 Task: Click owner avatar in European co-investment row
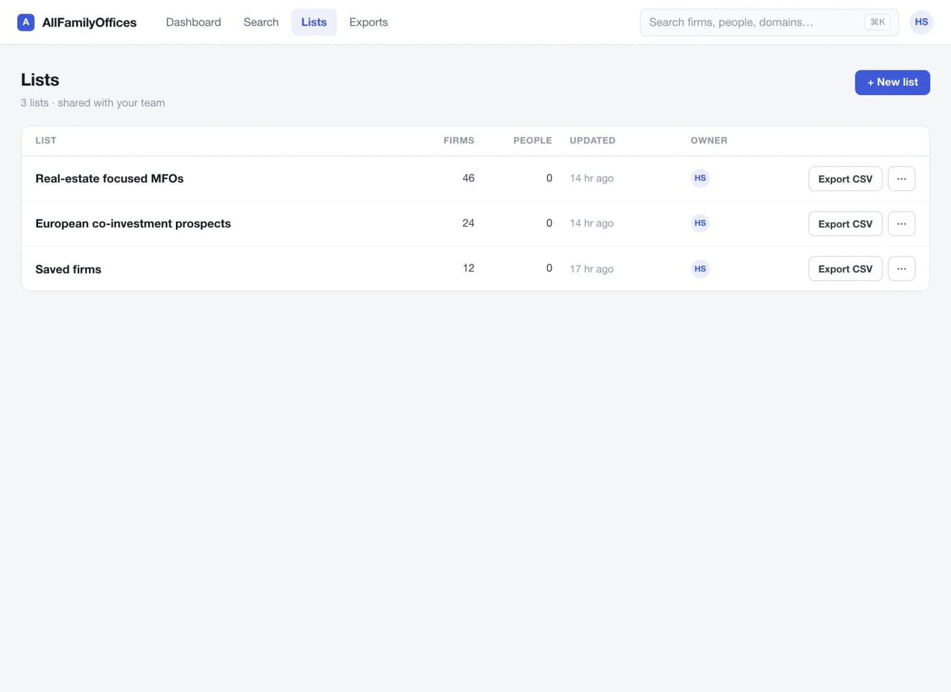tap(700, 223)
